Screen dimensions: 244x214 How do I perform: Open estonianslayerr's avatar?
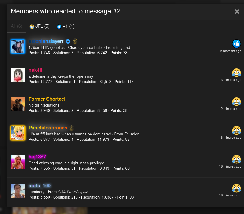[18, 46]
